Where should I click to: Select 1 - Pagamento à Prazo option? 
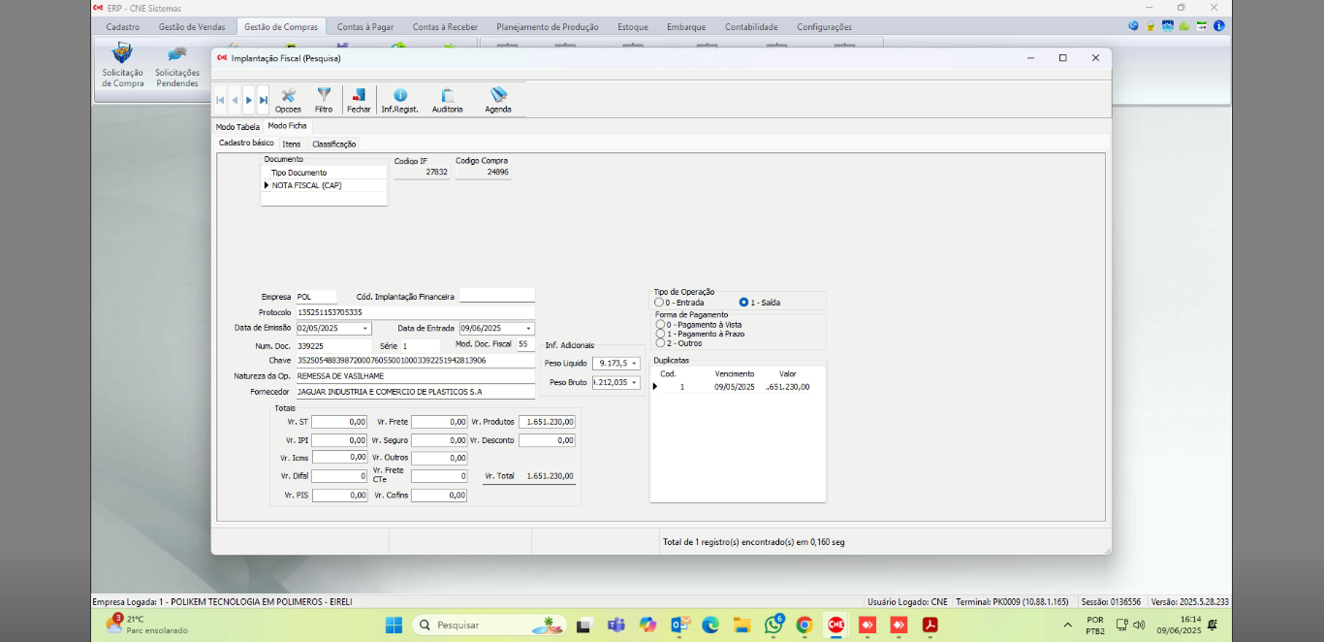point(661,334)
